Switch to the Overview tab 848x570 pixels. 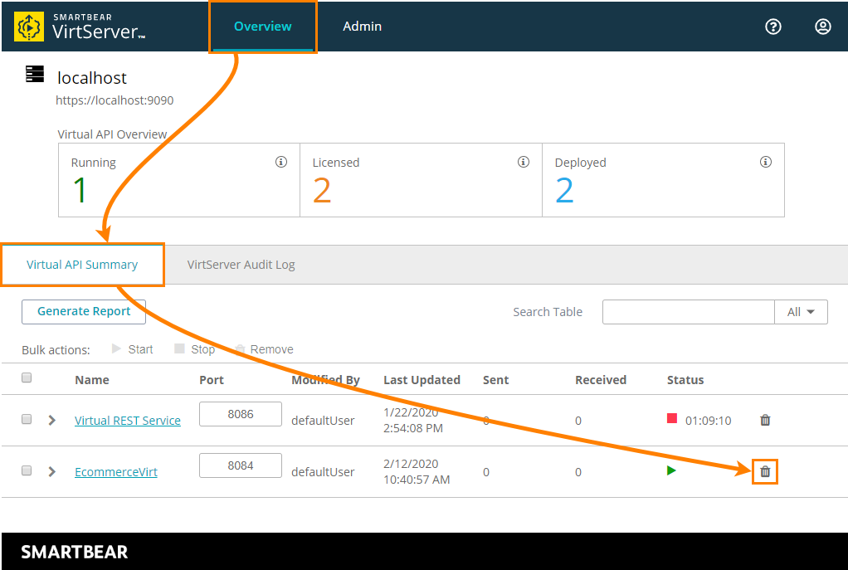click(263, 26)
